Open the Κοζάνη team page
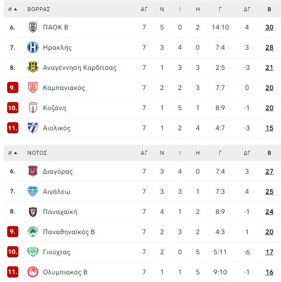The height and width of the screenshot is (282, 281). [55, 108]
